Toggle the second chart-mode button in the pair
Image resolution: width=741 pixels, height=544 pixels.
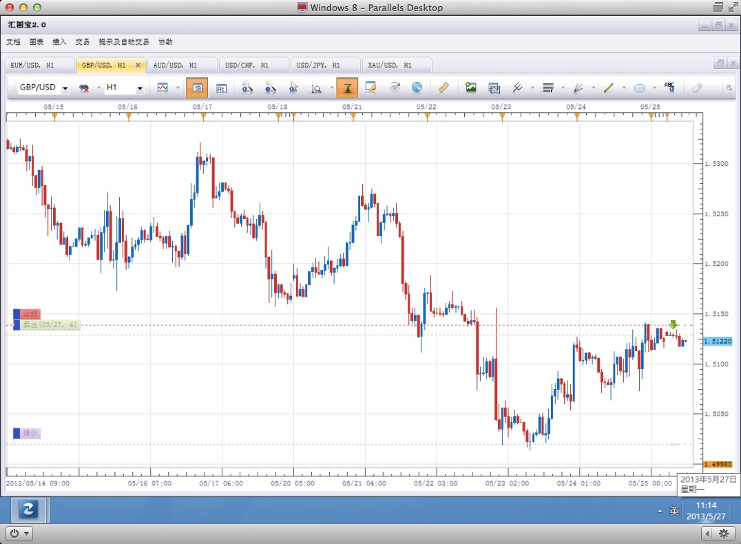[220, 88]
